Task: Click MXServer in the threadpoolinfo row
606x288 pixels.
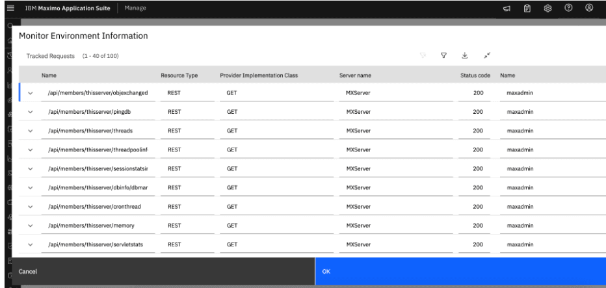Action: click(x=358, y=150)
